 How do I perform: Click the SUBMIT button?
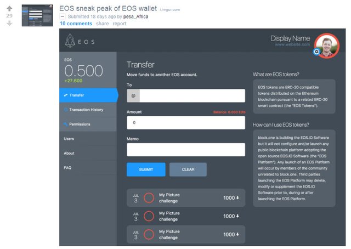[x=146, y=169]
